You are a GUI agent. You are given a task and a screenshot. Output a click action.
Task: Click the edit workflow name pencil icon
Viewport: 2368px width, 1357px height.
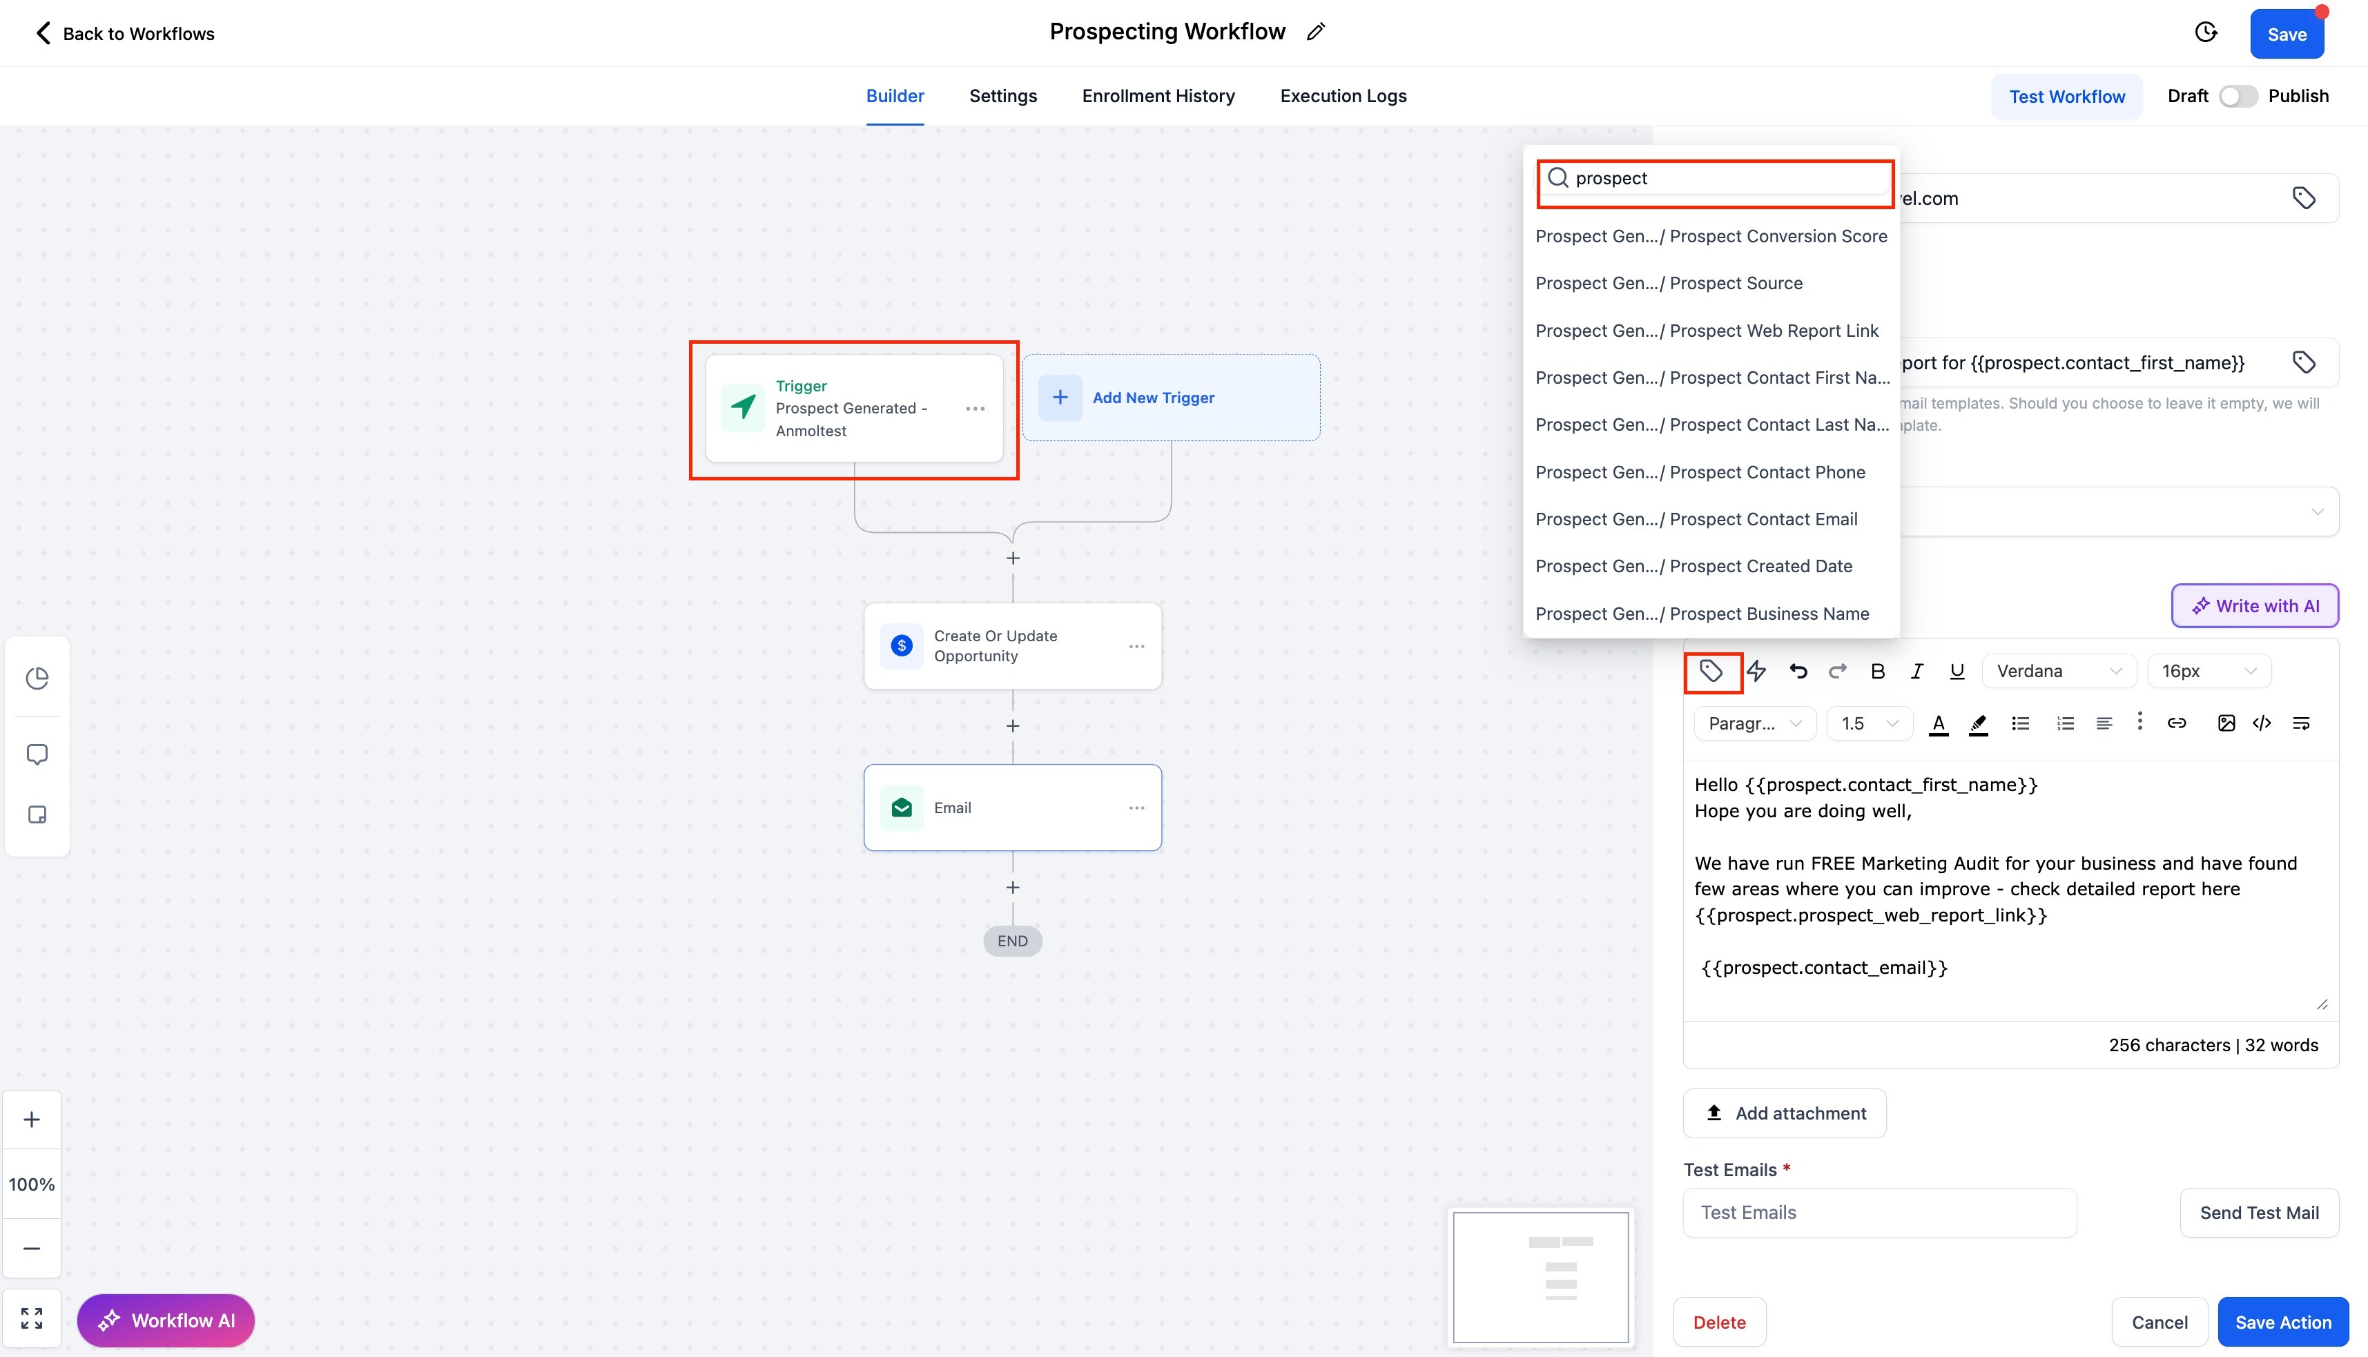[x=1316, y=32]
